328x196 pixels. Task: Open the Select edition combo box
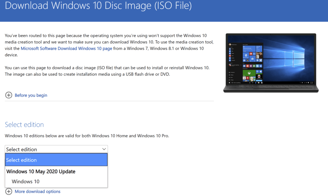(56, 149)
